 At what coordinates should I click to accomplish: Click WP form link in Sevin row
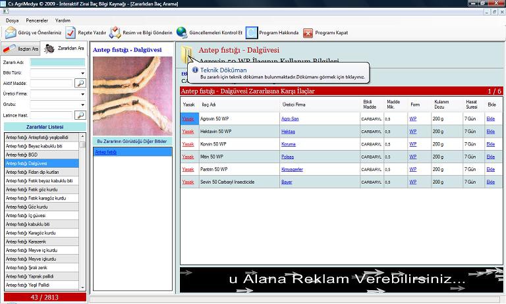point(412,182)
